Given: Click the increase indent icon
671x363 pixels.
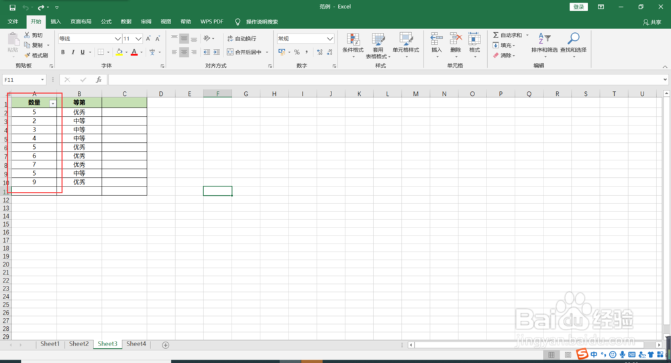Looking at the screenshot, I should 217,52.
